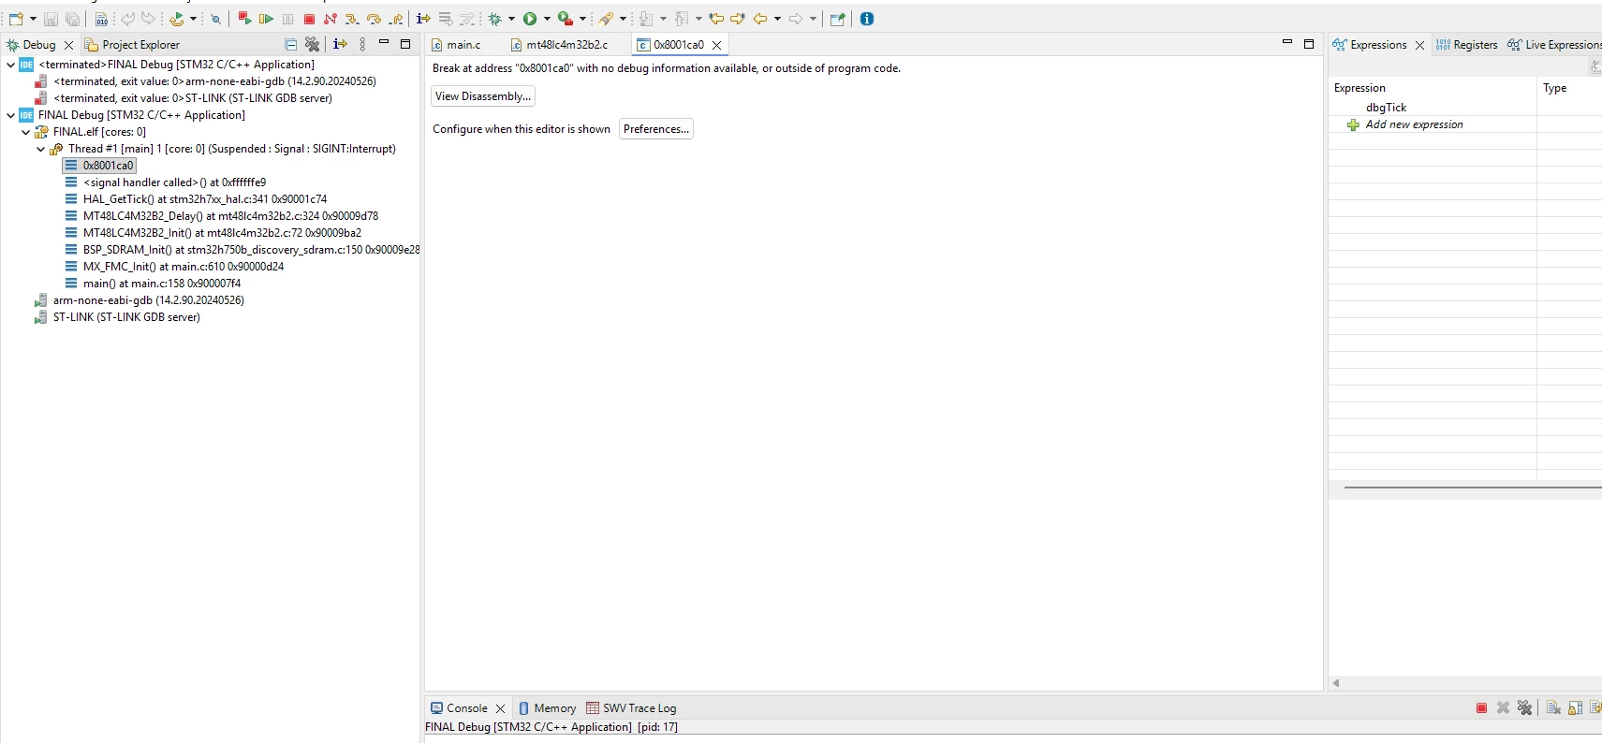Viewport: 1602px width, 743px height.
Task: Open the Registers view tab
Action: (1466, 45)
